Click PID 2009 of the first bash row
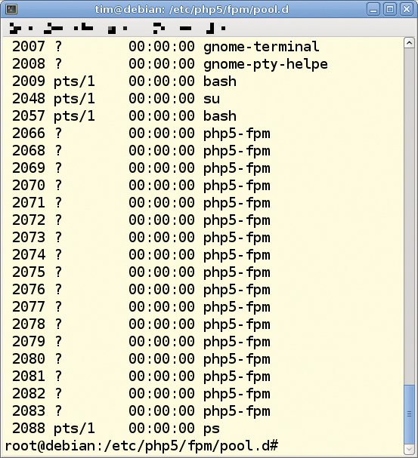 point(29,81)
